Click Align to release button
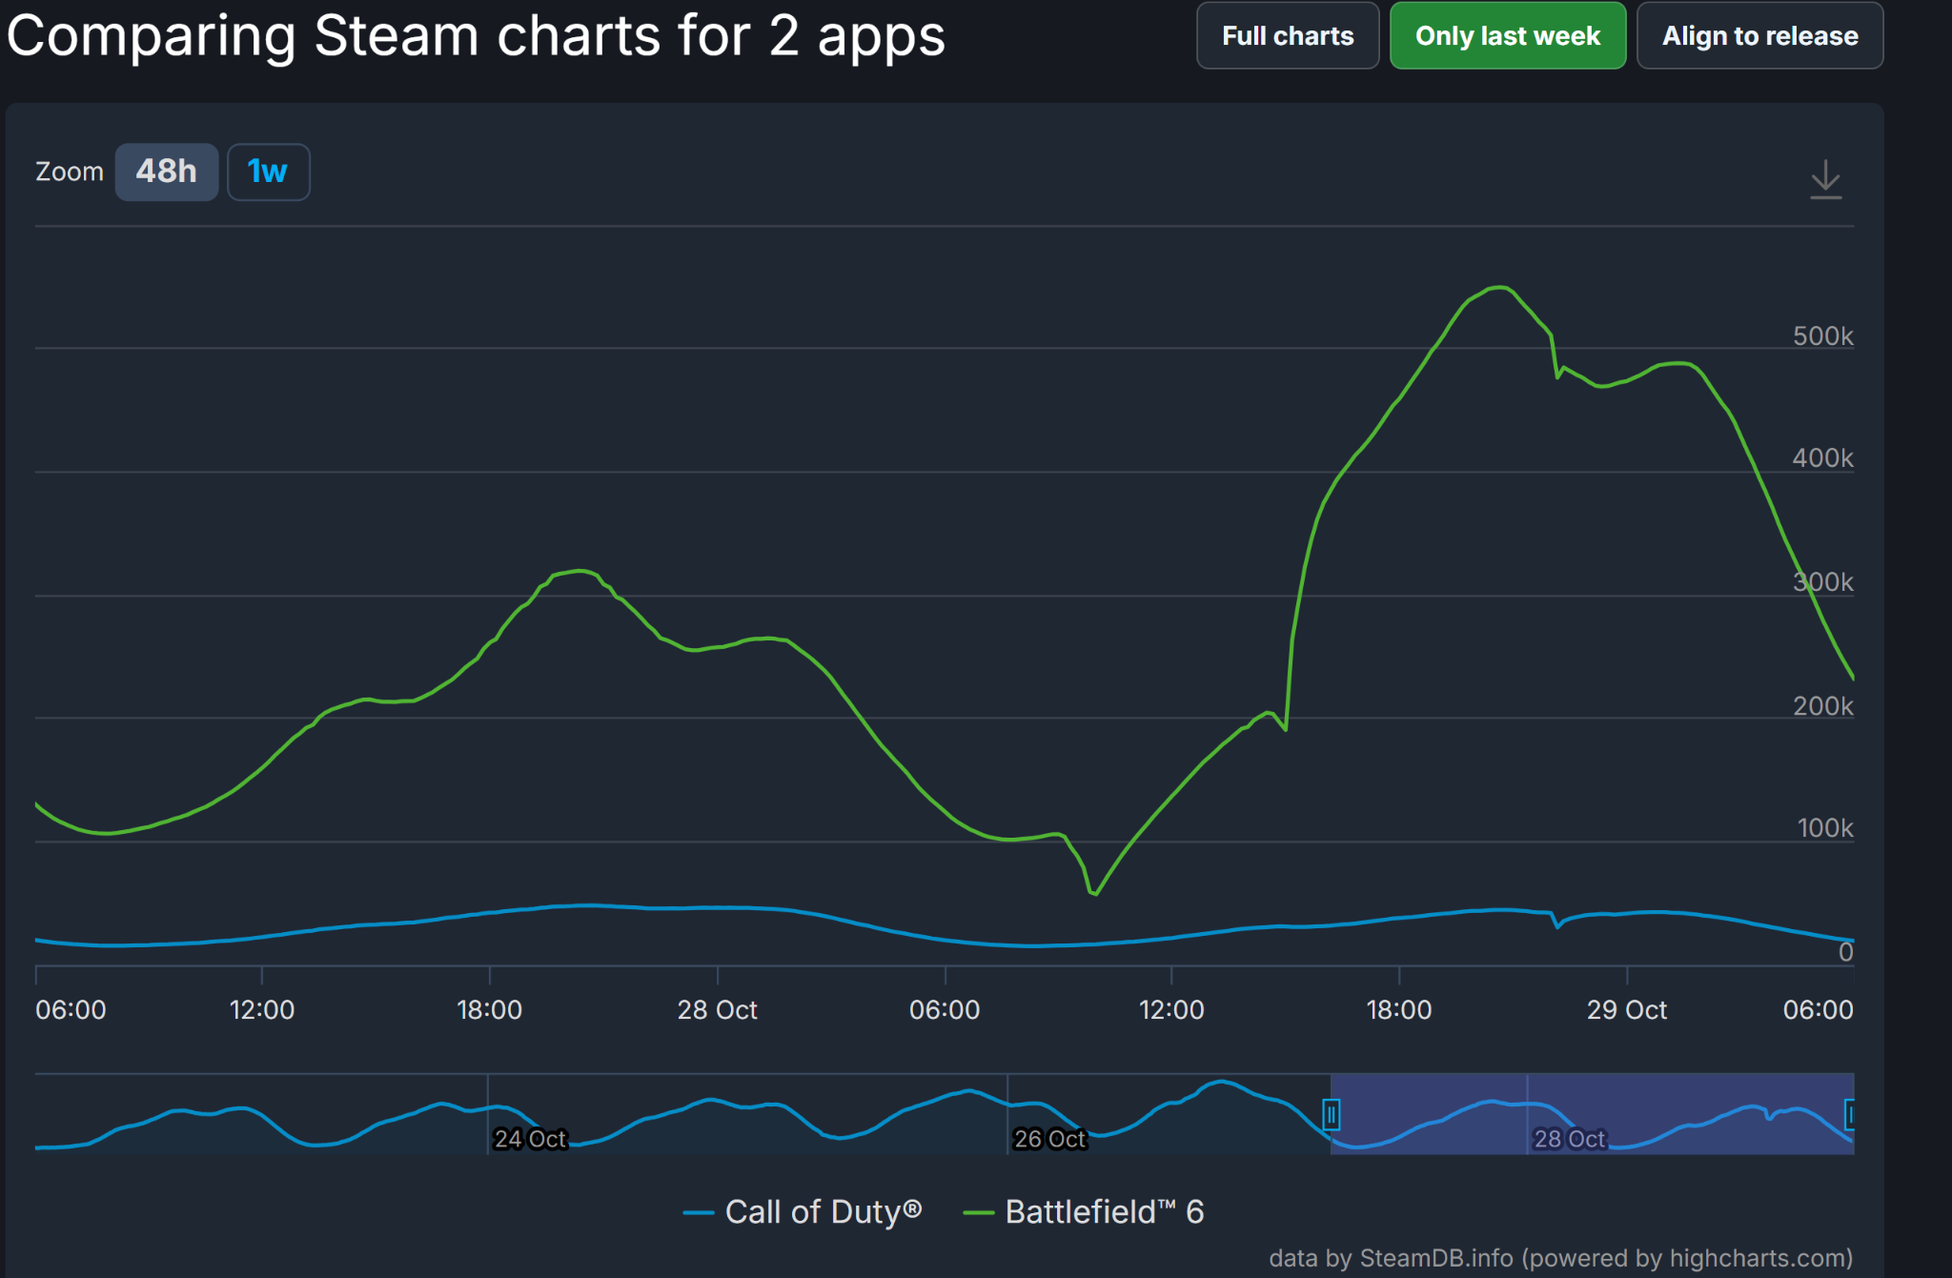The height and width of the screenshot is (1278, 1952). 1759,36
